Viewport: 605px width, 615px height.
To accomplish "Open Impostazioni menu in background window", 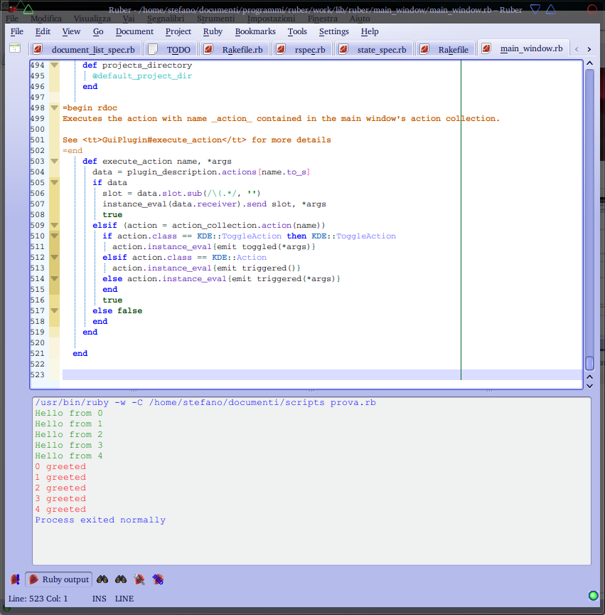I will click(271, 19).
